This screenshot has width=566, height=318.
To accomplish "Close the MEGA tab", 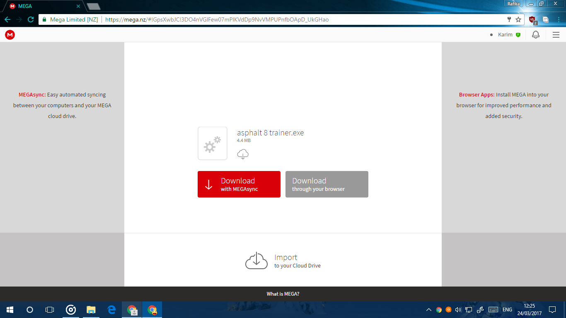I will pos(78,6).
